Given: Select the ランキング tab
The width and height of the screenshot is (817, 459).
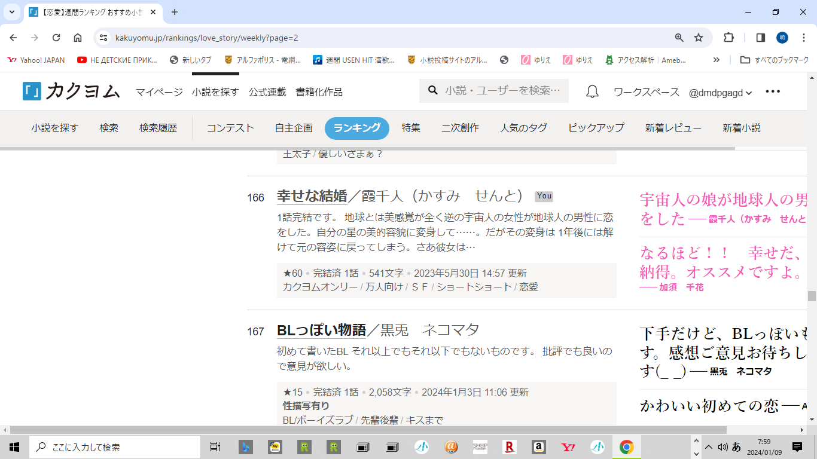Looking at the screenshot, I should point(356,128).
